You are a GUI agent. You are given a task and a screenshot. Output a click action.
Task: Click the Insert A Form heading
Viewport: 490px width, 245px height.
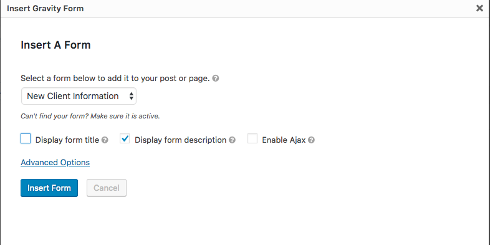tap(55, 45)
